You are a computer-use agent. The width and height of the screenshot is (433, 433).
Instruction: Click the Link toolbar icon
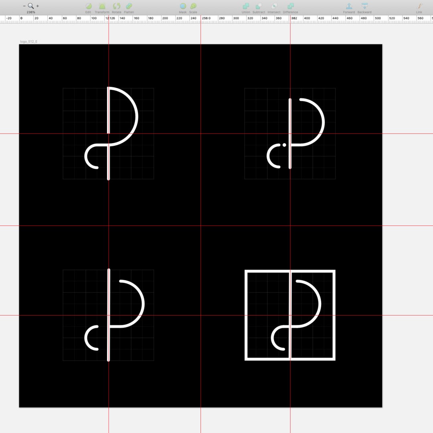point(419,6)
